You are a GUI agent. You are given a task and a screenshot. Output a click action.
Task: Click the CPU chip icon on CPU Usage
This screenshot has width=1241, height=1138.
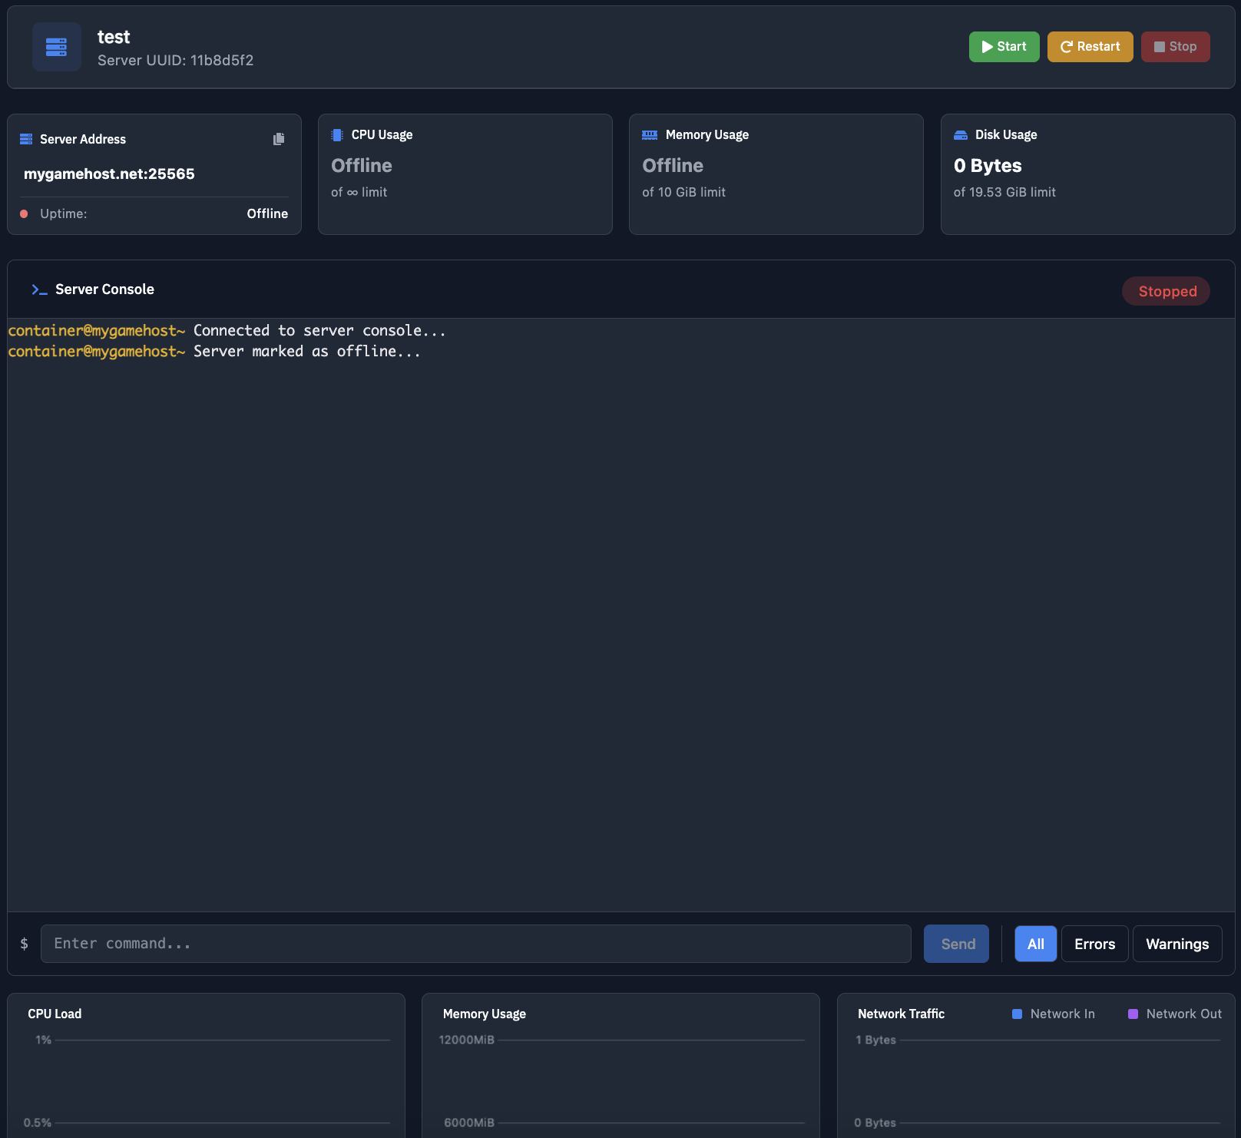[x=336, y=134]
